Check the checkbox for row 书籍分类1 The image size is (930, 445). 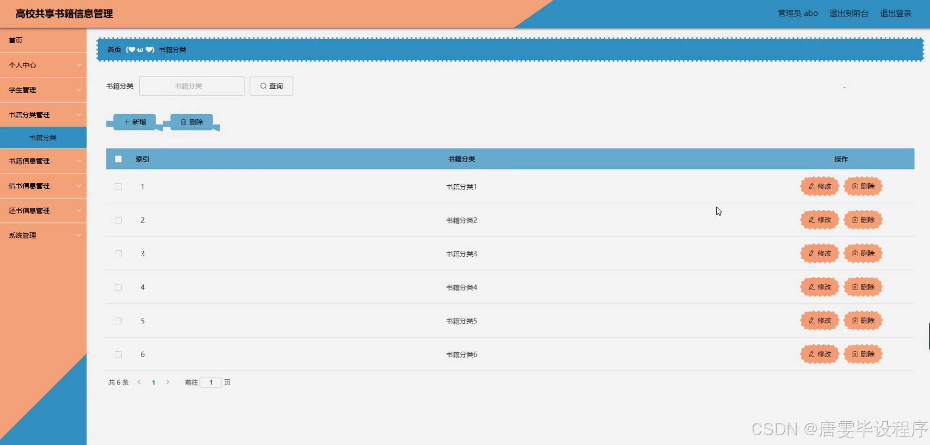pyautogui.click(x=118, y=187)
